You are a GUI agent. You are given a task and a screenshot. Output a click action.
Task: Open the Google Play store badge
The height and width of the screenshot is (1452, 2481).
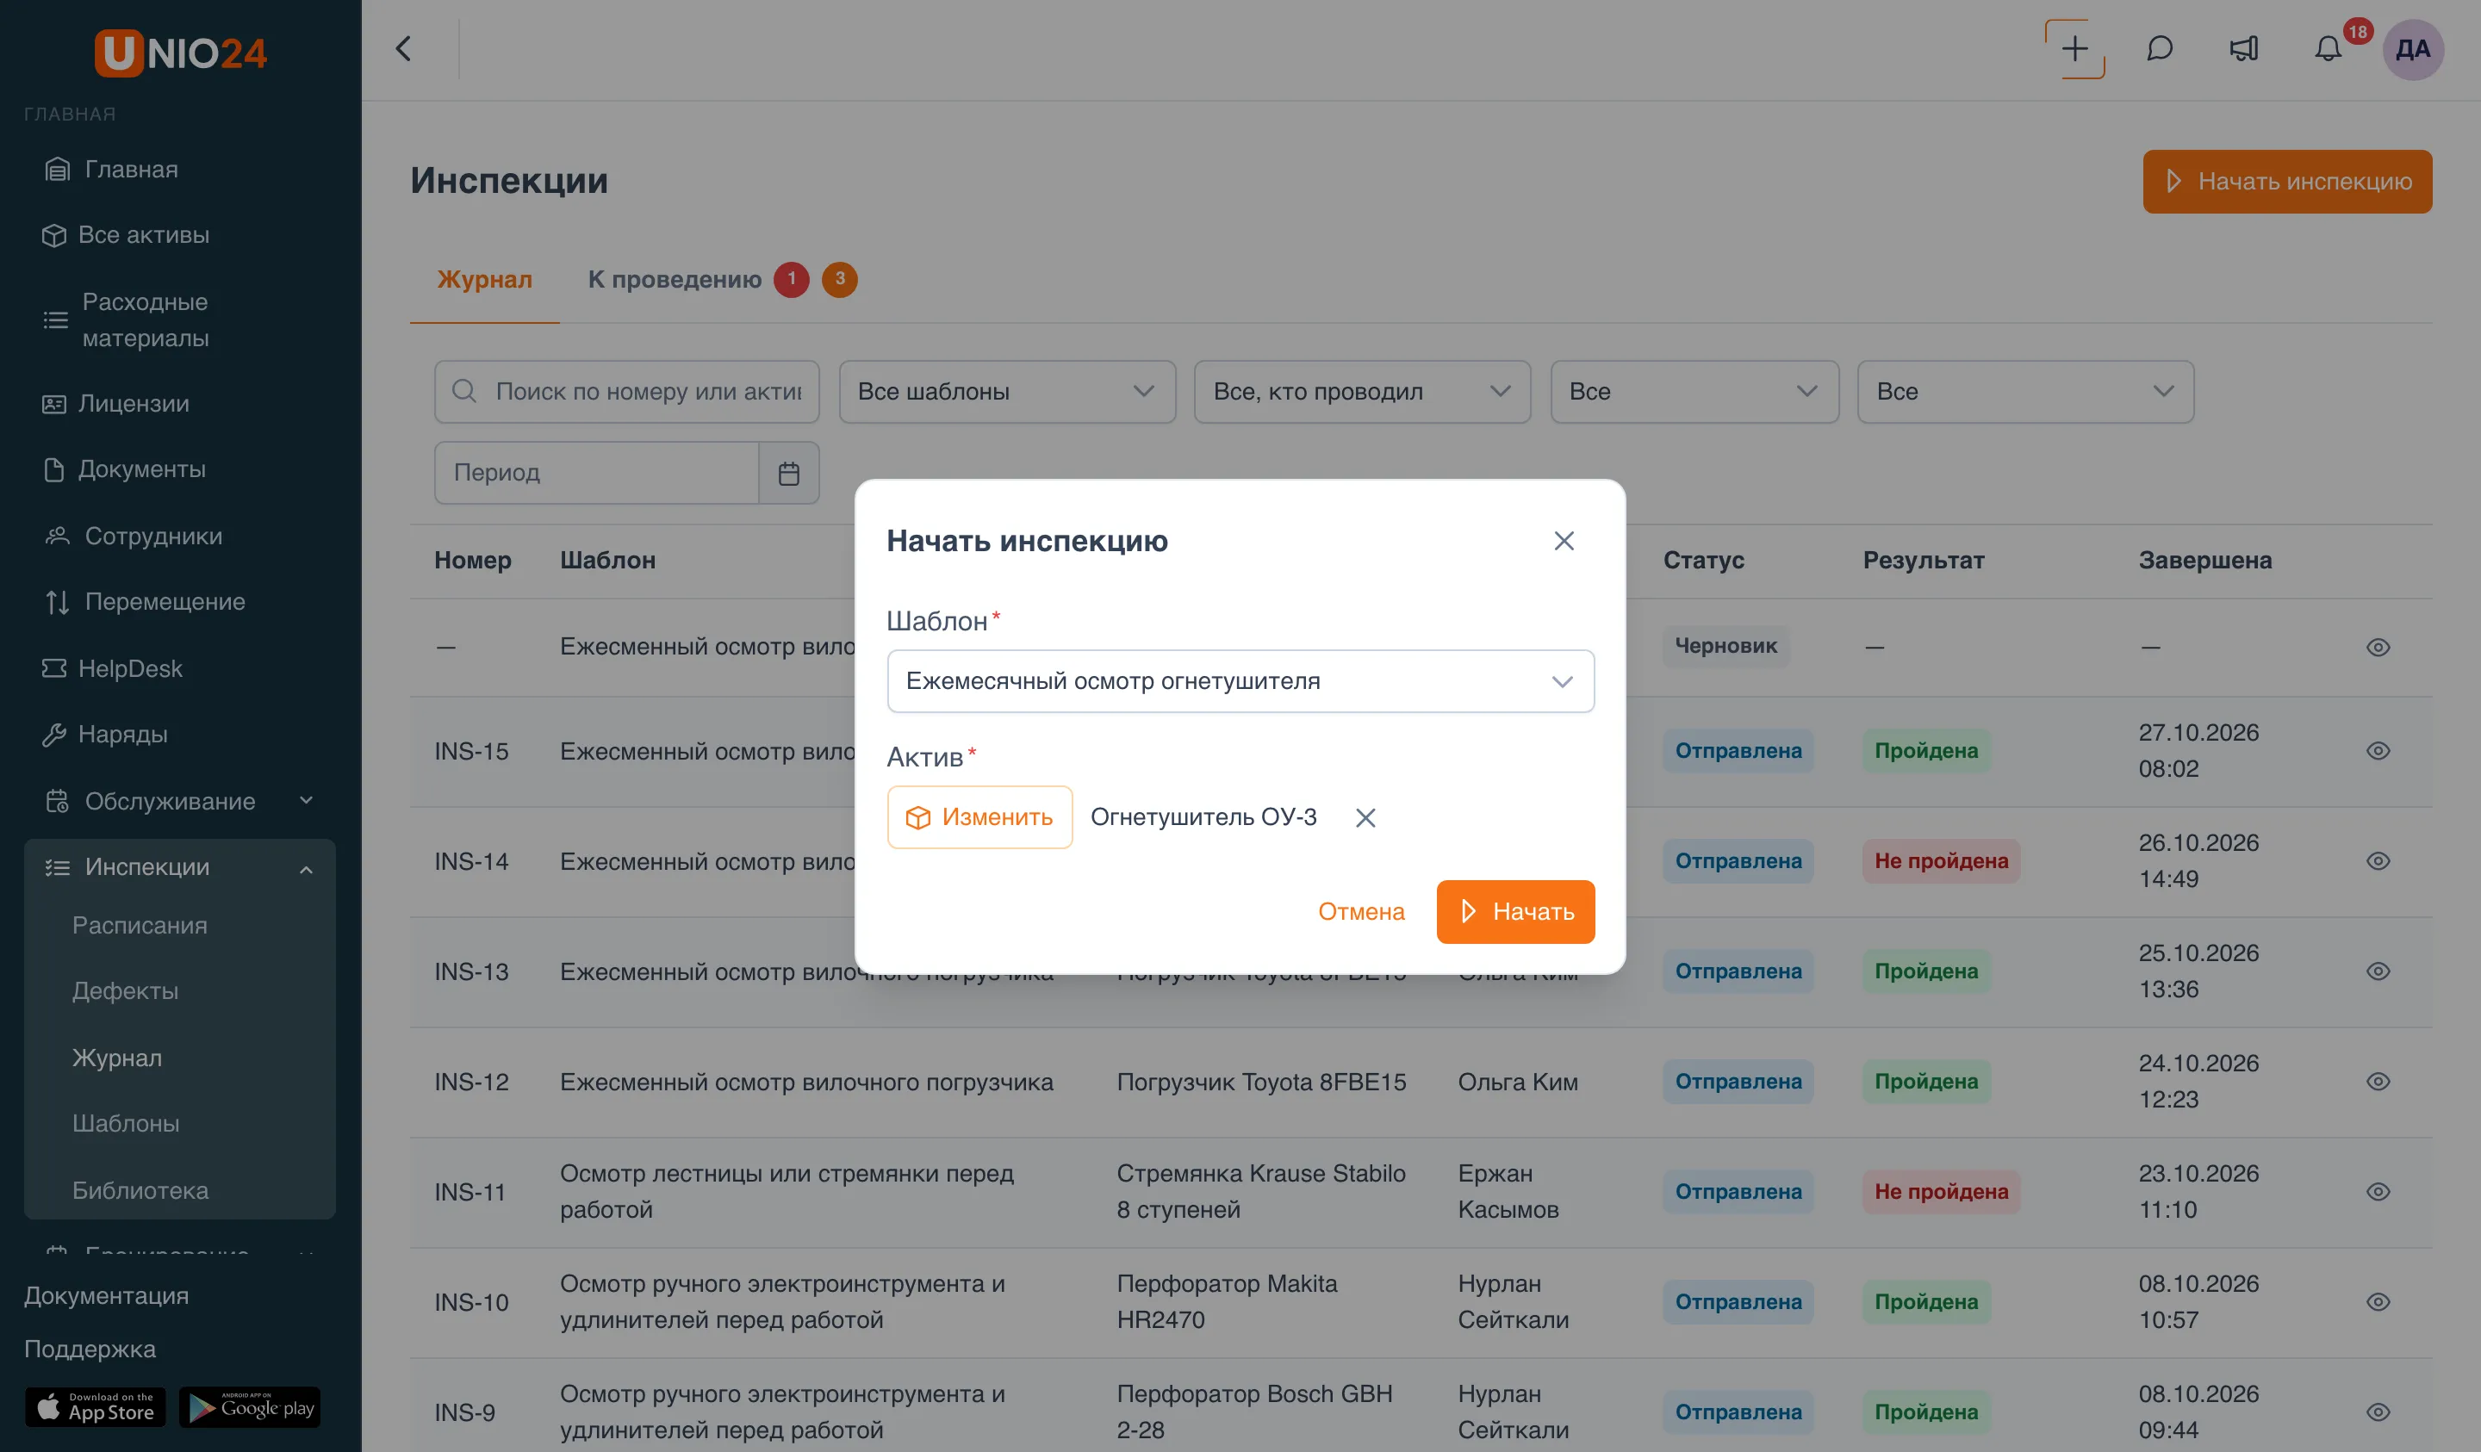coord(250,1408)
